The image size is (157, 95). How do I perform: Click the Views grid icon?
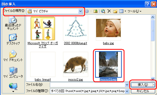pyautogui.click(x=121, y=11)
